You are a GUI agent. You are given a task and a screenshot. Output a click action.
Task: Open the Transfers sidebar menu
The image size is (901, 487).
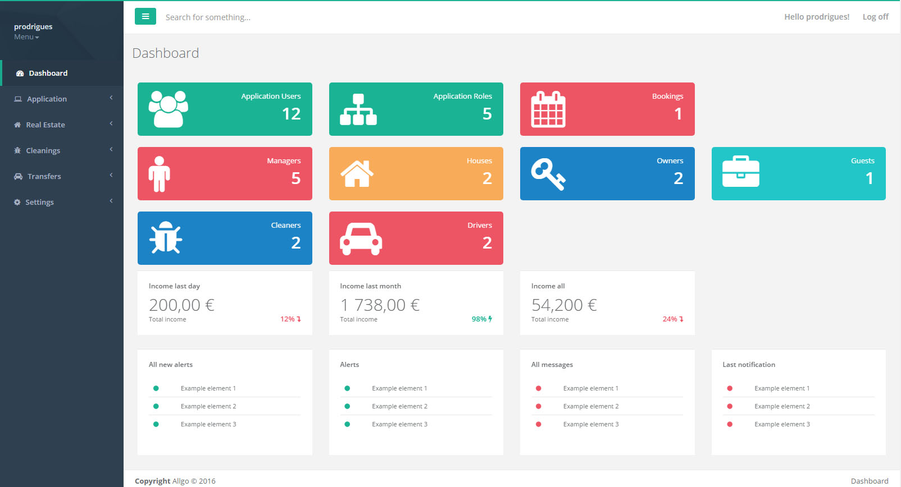pos(44,176)
